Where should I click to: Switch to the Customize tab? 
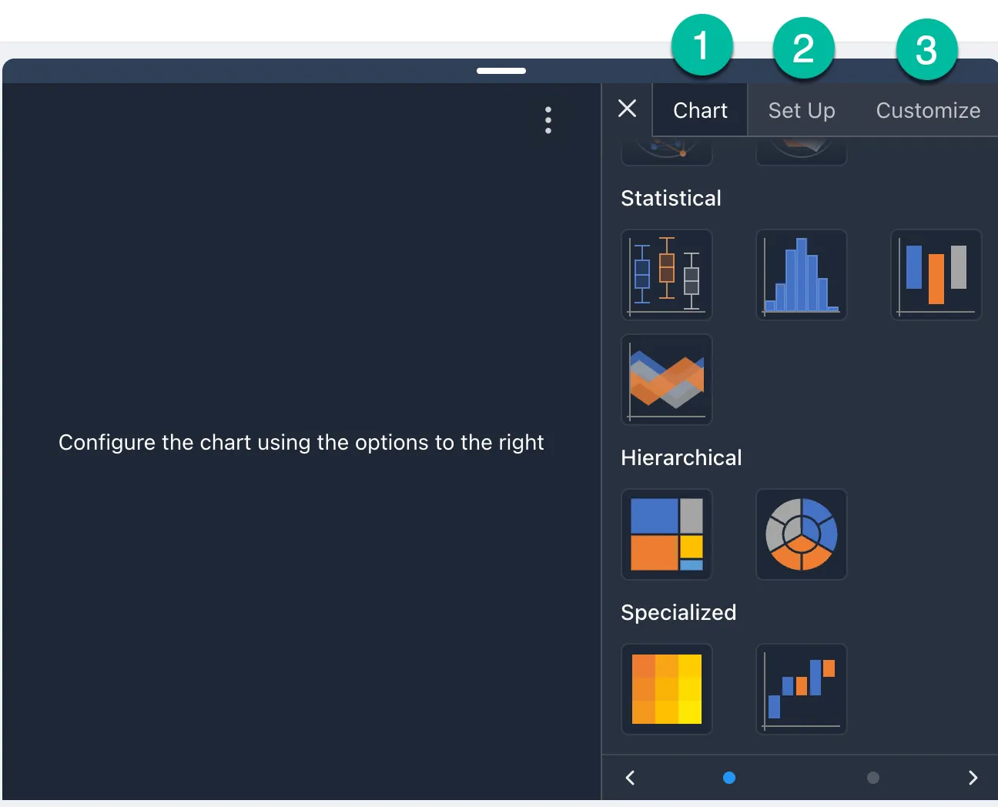pos(928,110)
